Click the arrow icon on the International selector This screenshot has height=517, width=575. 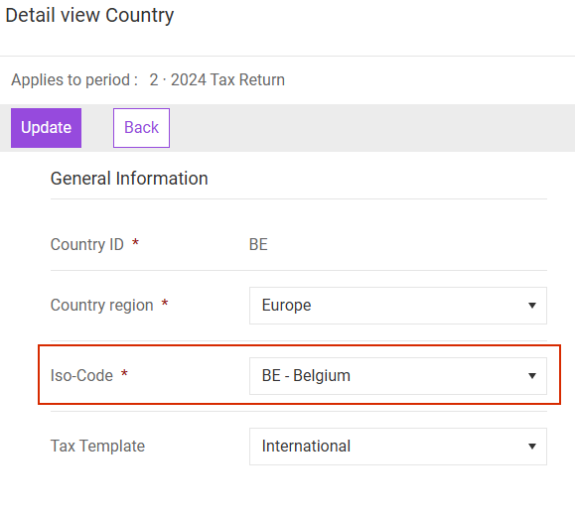click(x=532, y=447)
